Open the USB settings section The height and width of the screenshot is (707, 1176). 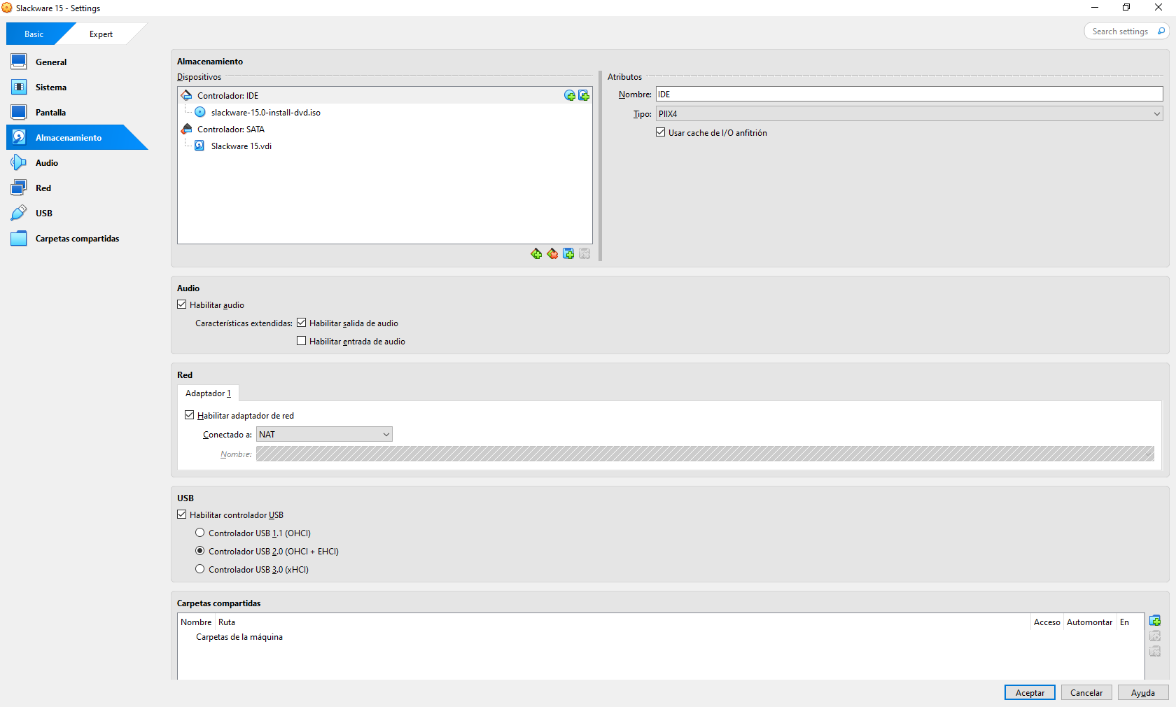tap(77, 213)
